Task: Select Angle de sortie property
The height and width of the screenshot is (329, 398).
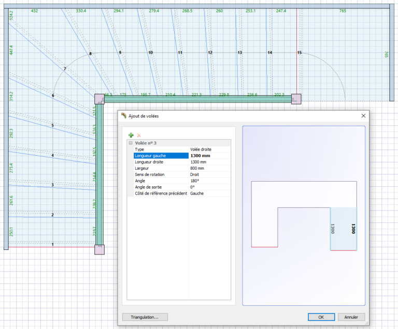Action: click(161, 187)
